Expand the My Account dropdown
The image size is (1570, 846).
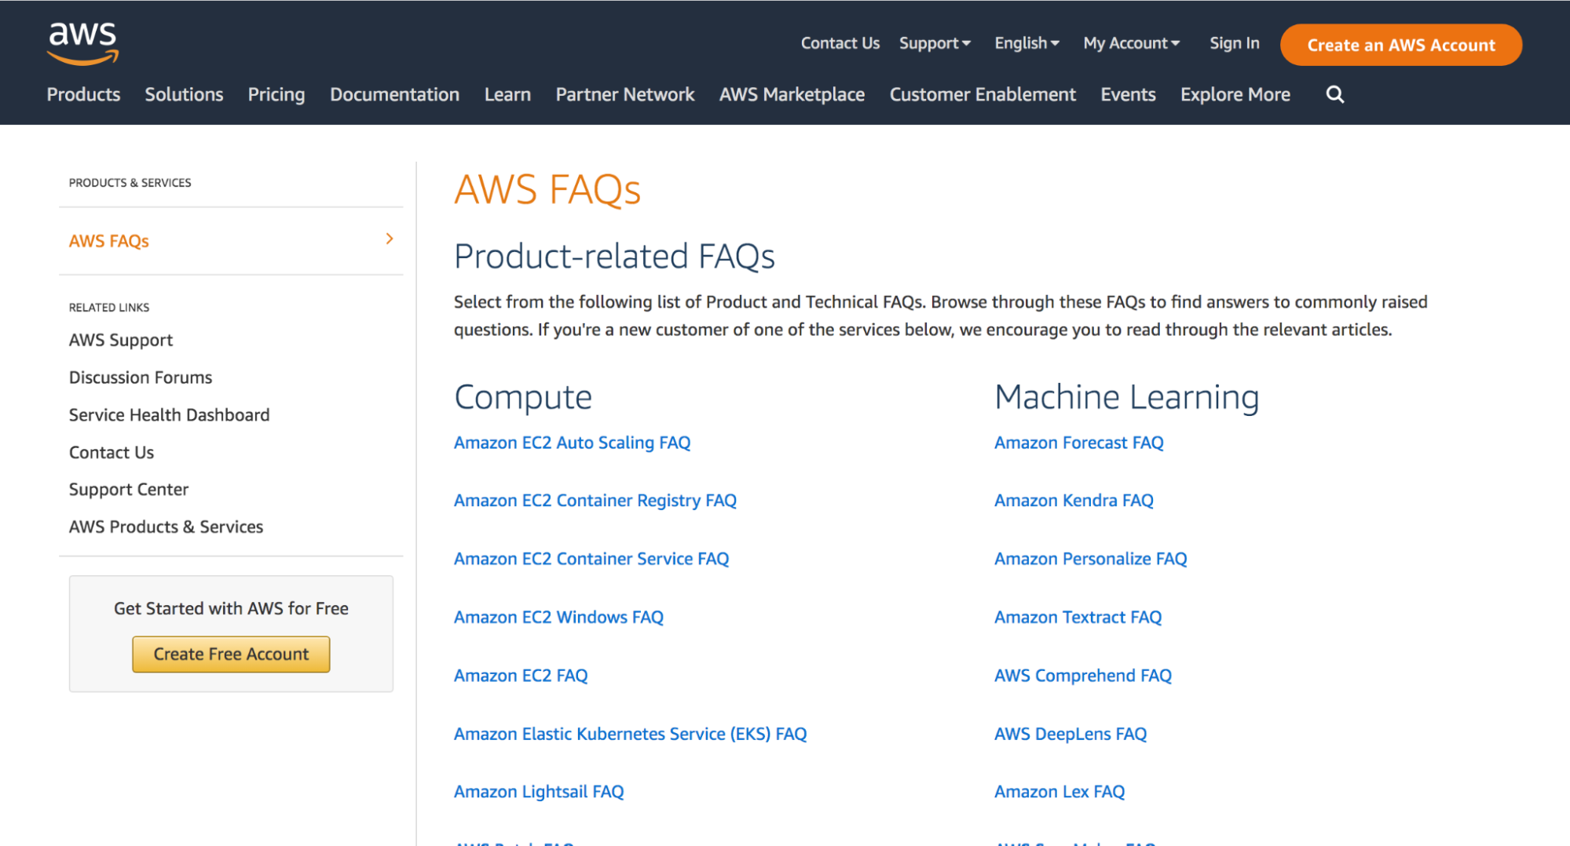pyautogui.click(x=1130, y=43)
